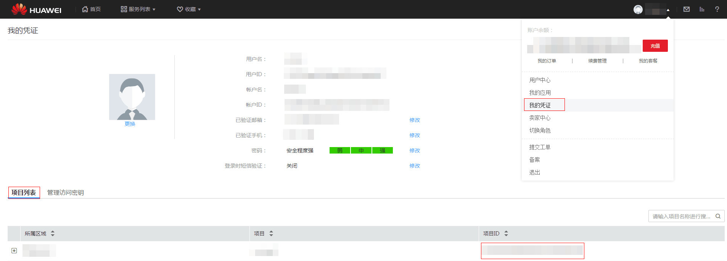This screenshot has width=727, height=261.
Task: Select 我的应用 menu entry
Action: coord(540,93)
